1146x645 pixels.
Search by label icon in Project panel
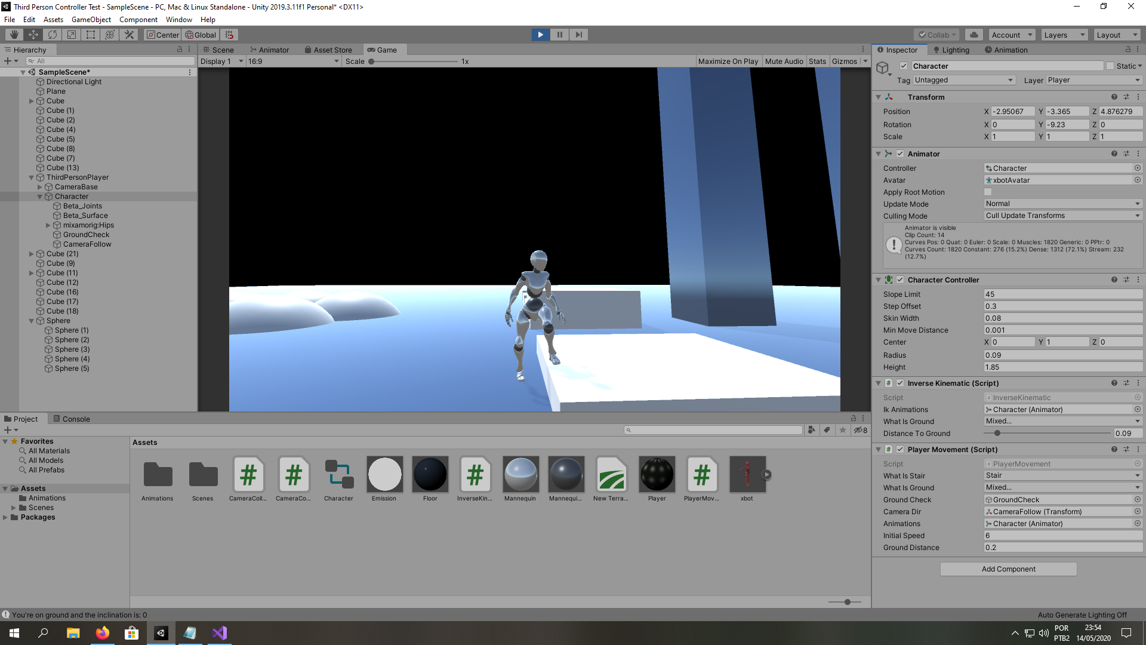point(827,430)
